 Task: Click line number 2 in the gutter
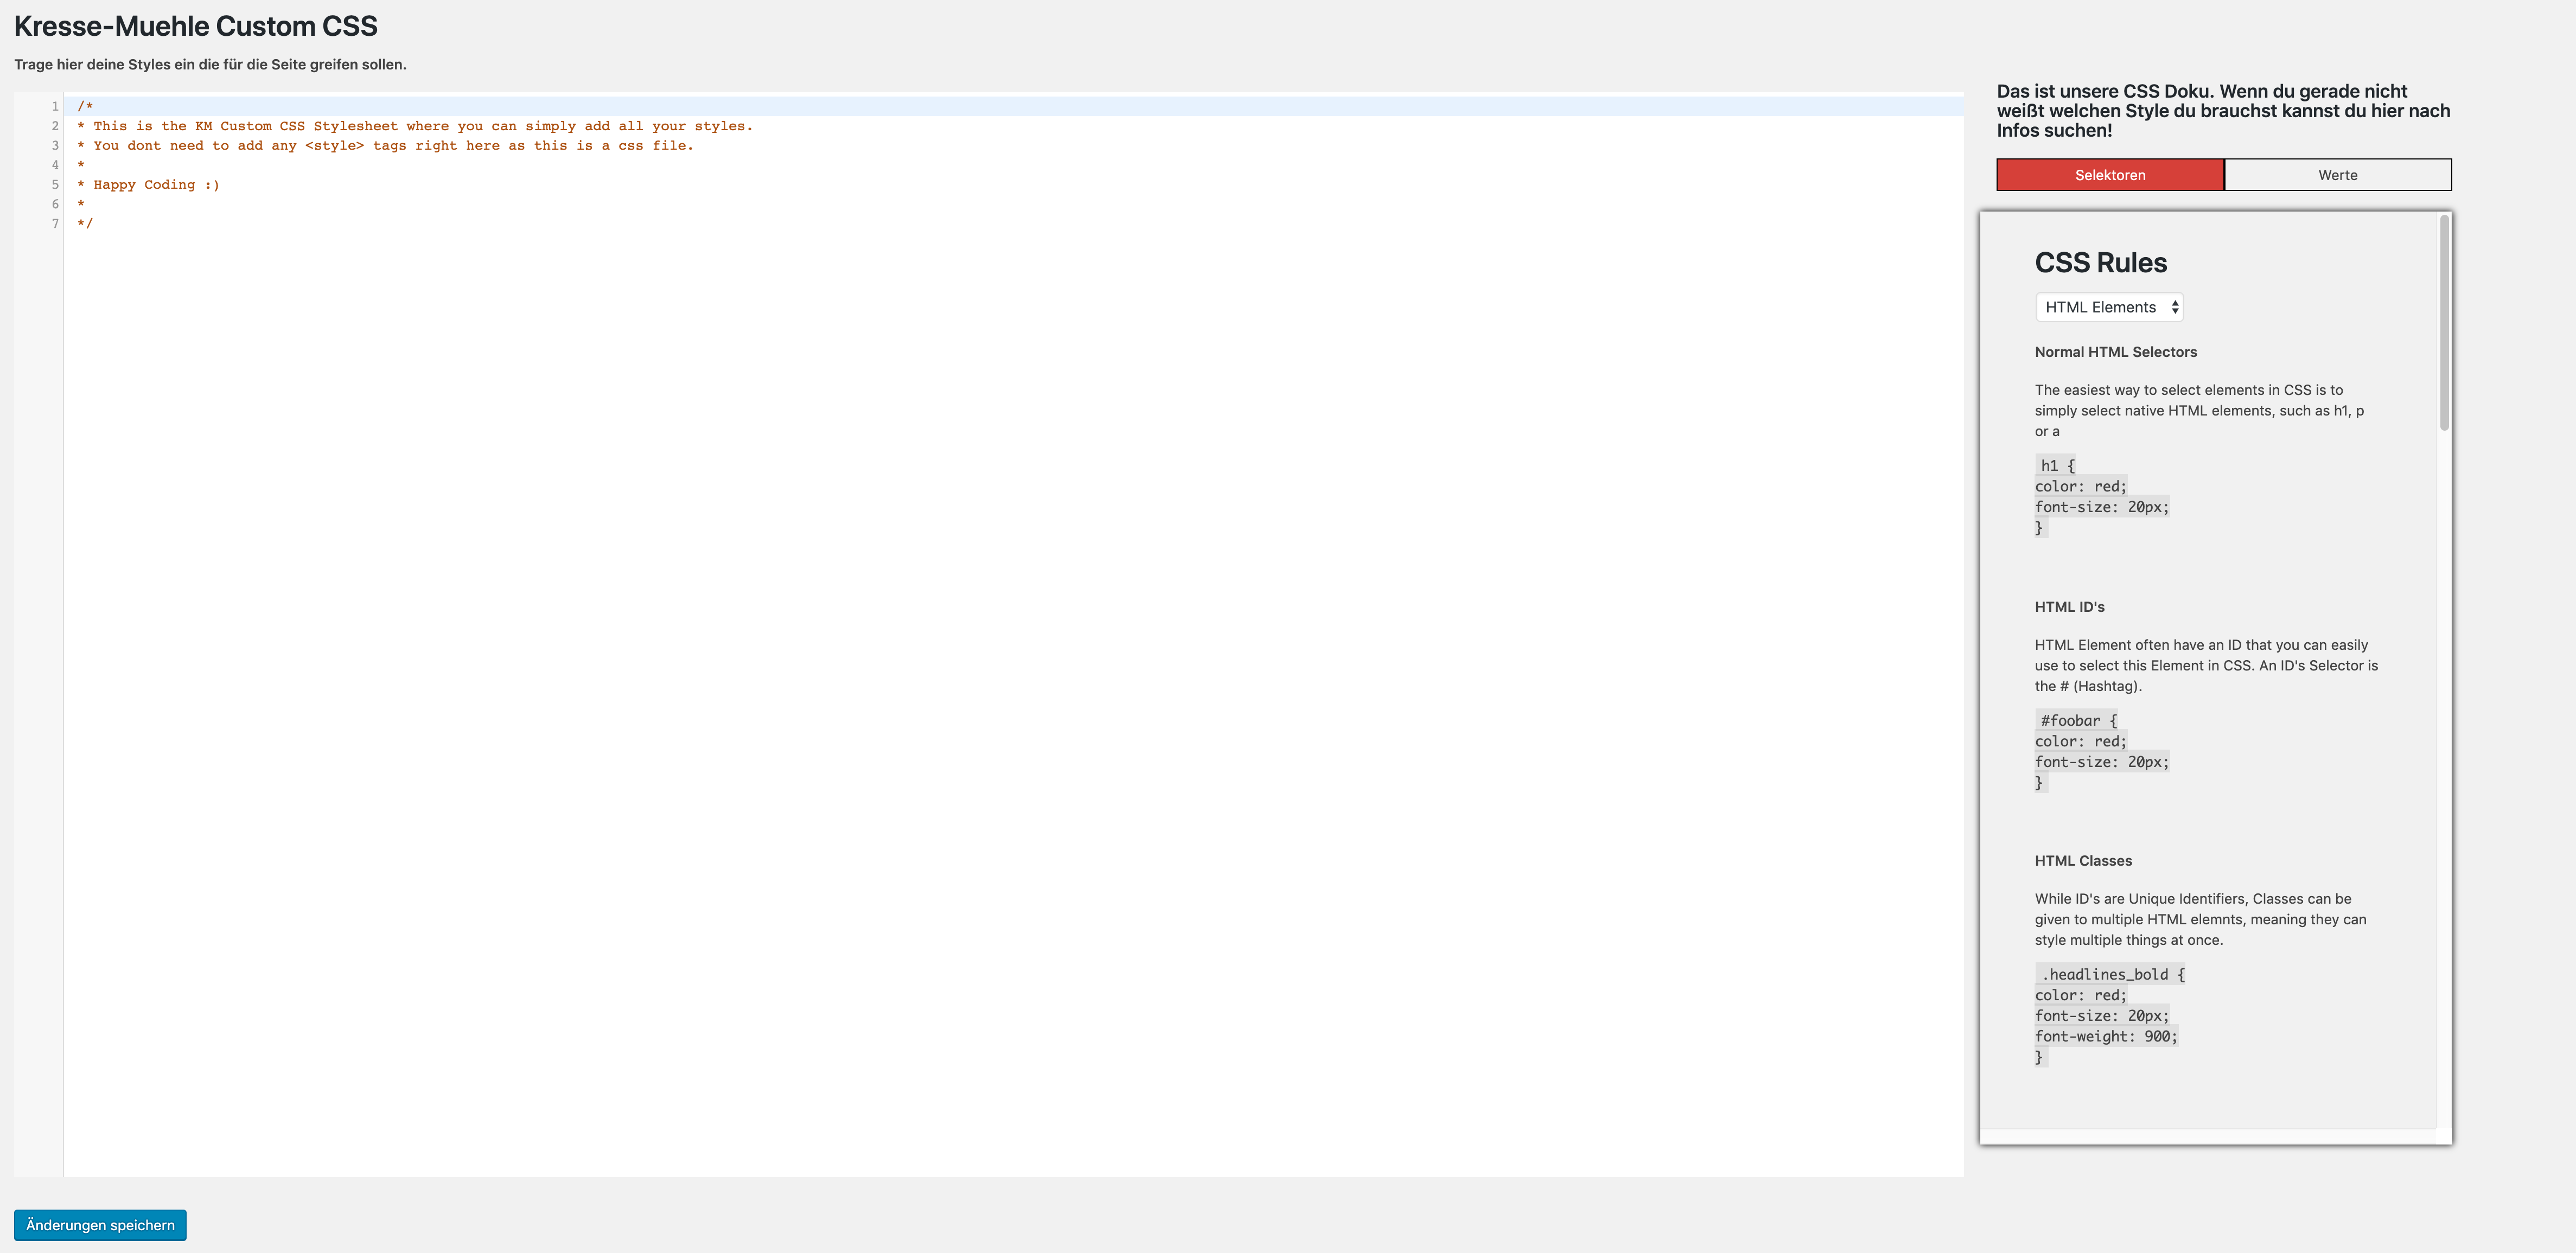coord(55,126)
